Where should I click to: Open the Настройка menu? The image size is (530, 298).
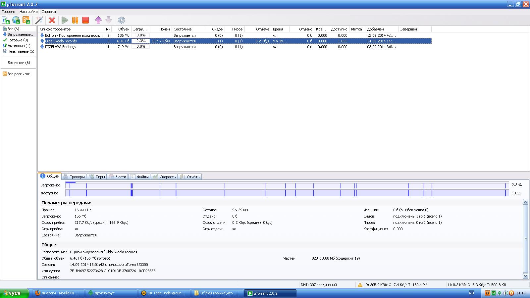[28, 12]
